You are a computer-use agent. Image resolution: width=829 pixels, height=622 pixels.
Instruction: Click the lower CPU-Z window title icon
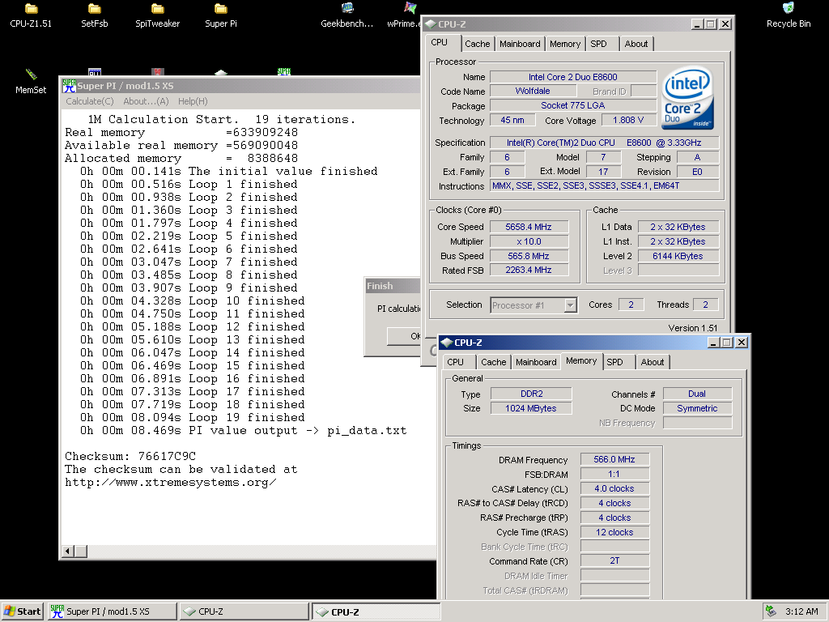[447, 343]
